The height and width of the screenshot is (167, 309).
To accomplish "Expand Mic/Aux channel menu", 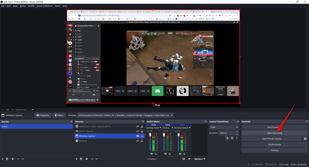I will tap(172, 128).
